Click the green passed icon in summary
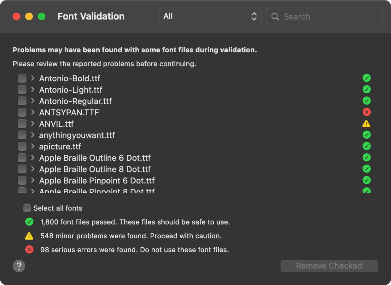391x285 pixels. [29, 222]
